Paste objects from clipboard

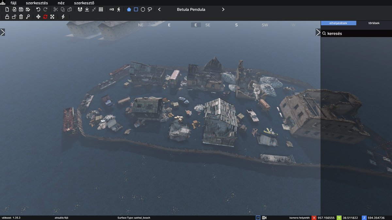point(70,9)
